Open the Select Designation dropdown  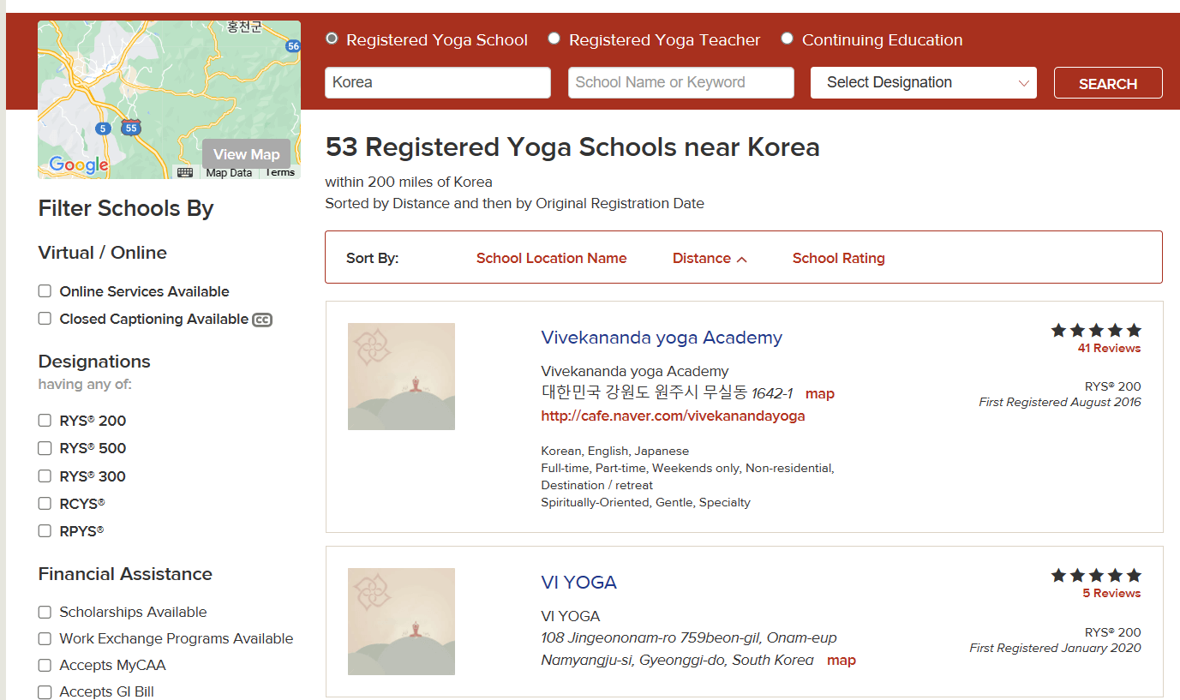pos(924,82)
